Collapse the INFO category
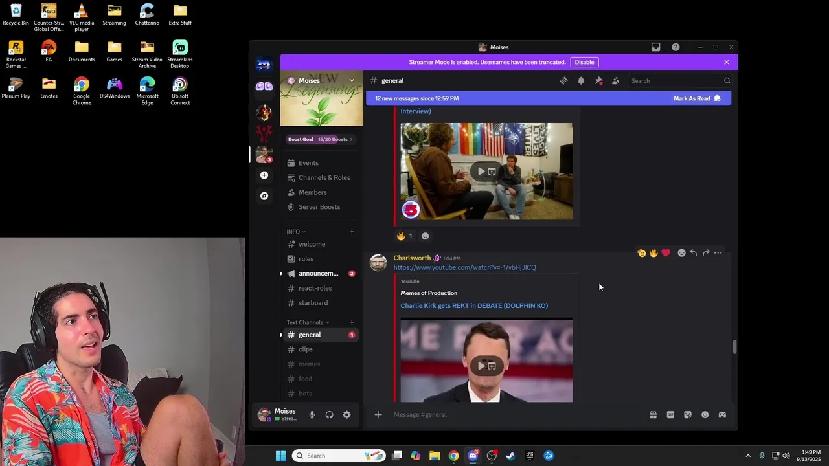This screenshot has height=466, width=829. tap(296, 232)
